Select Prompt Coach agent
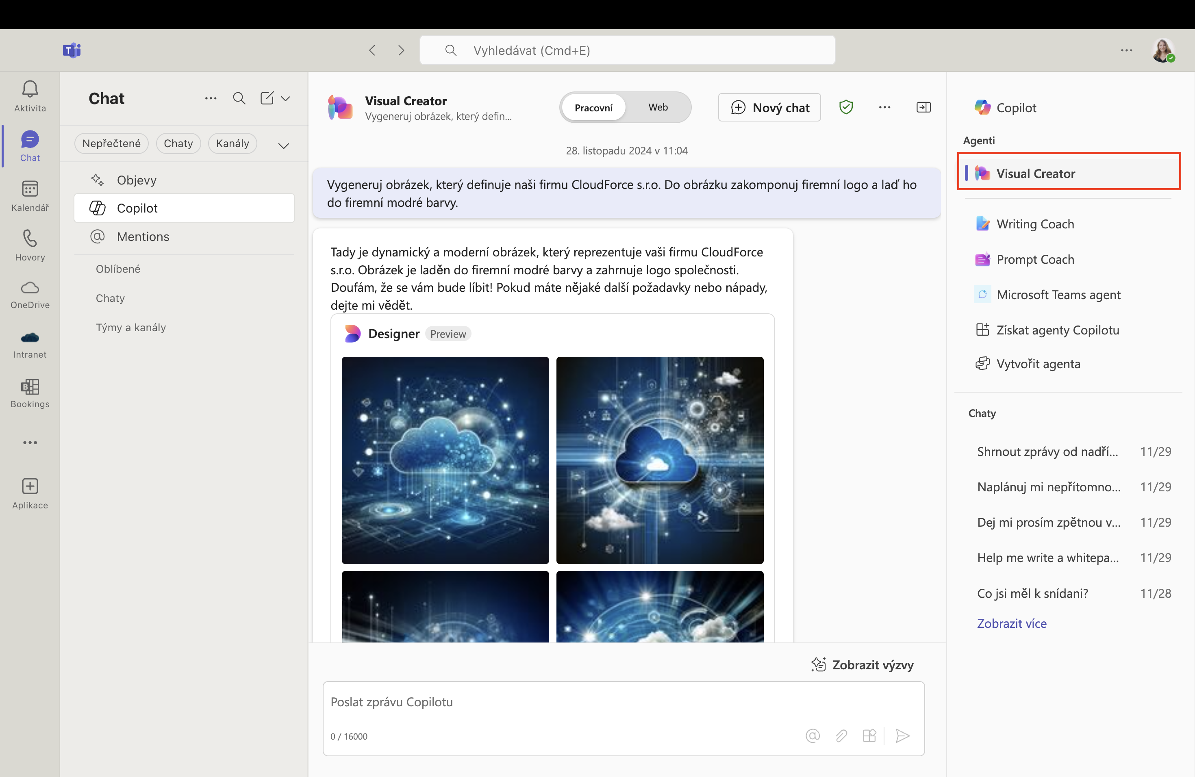1195x777 pixels. pos(1069,259)
